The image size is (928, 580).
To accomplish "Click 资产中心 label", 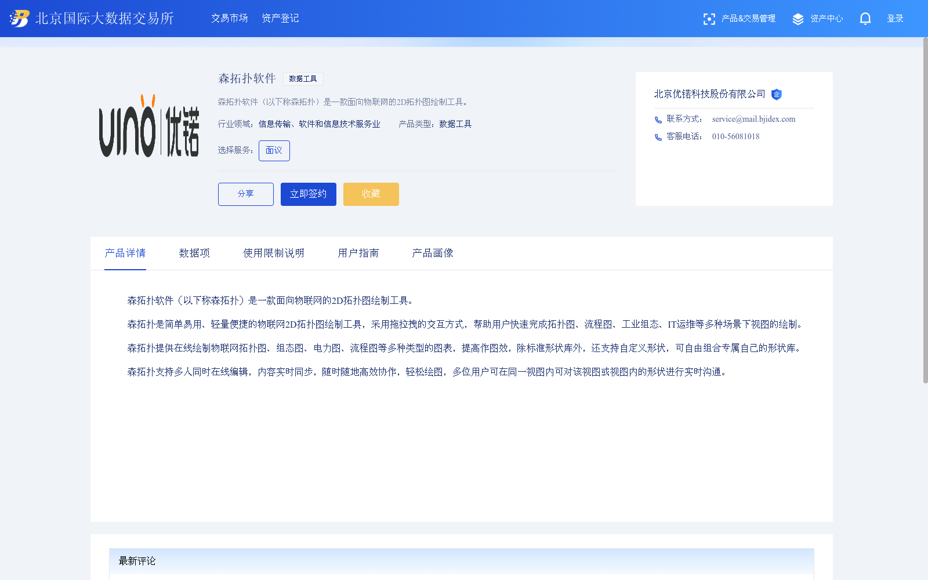I will point(826,19).
